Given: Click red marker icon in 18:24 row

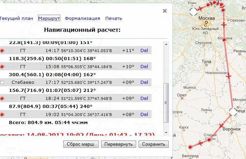Looking at the screenshot, I should (2, 99).
